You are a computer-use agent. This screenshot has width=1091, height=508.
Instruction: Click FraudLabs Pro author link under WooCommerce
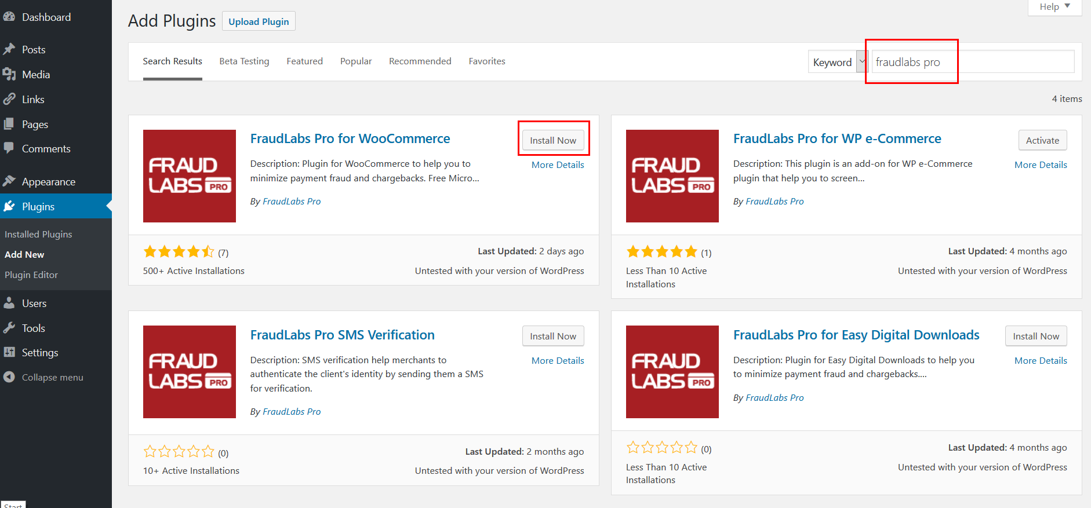coord(292,201)
